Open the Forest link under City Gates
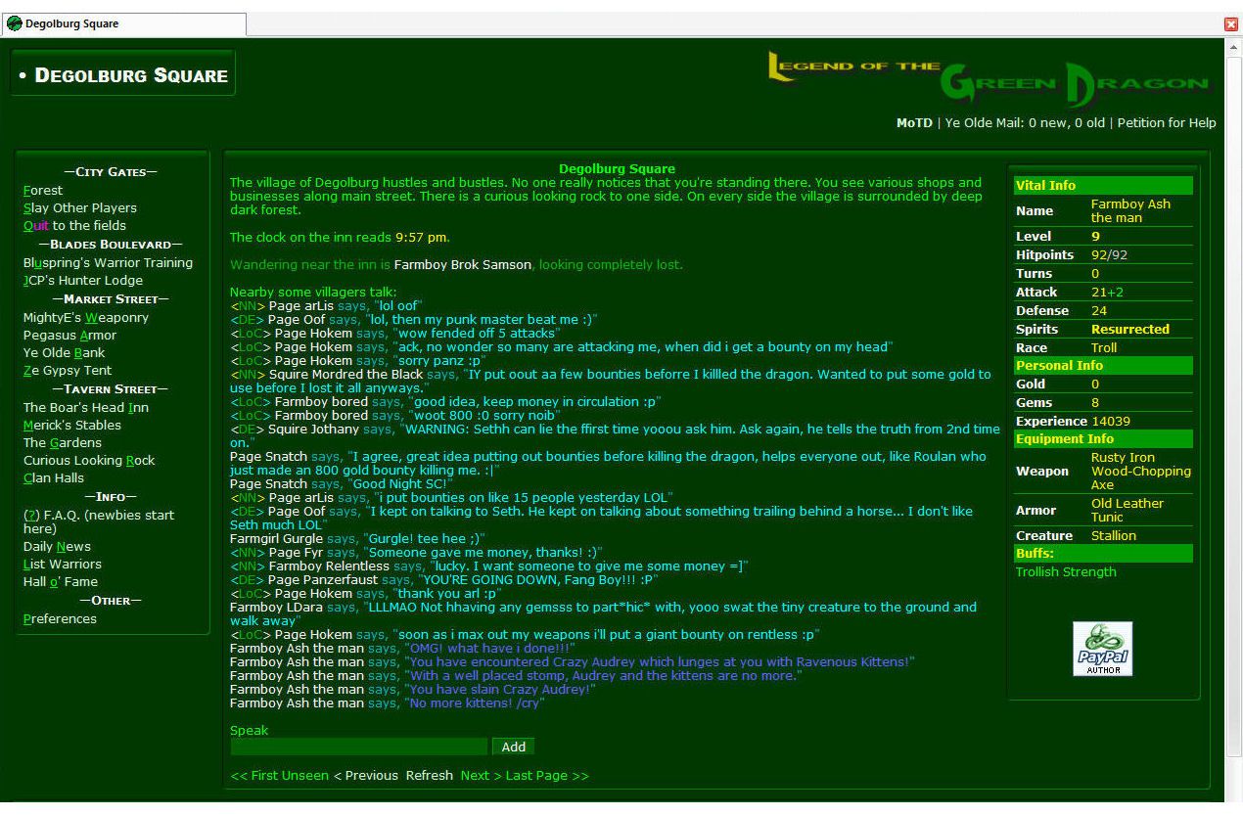 (42, 191)
